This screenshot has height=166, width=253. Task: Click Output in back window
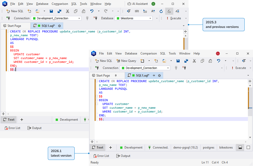click(x=34, y=128)
